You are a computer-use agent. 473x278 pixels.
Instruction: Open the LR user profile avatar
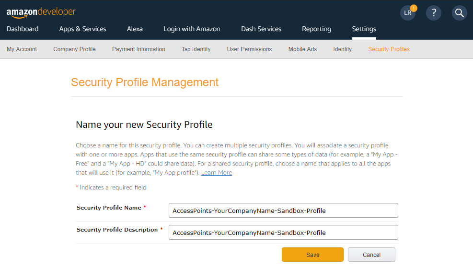[407, 14]
